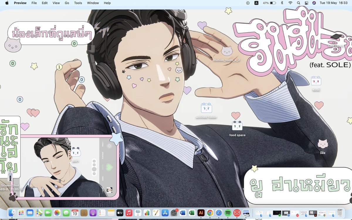Image resolution: width=352 pixels, height=220 pixels.
Task: Open the Bluetooth menu bar icon
Action: (282, 3)
